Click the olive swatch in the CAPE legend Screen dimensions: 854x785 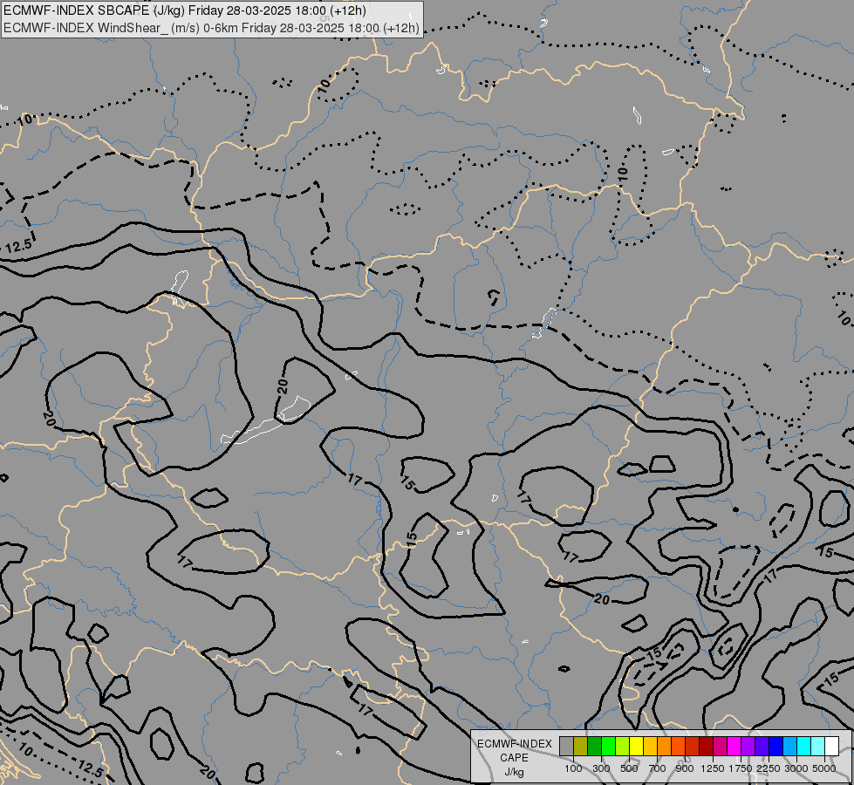tap(581, 747)
